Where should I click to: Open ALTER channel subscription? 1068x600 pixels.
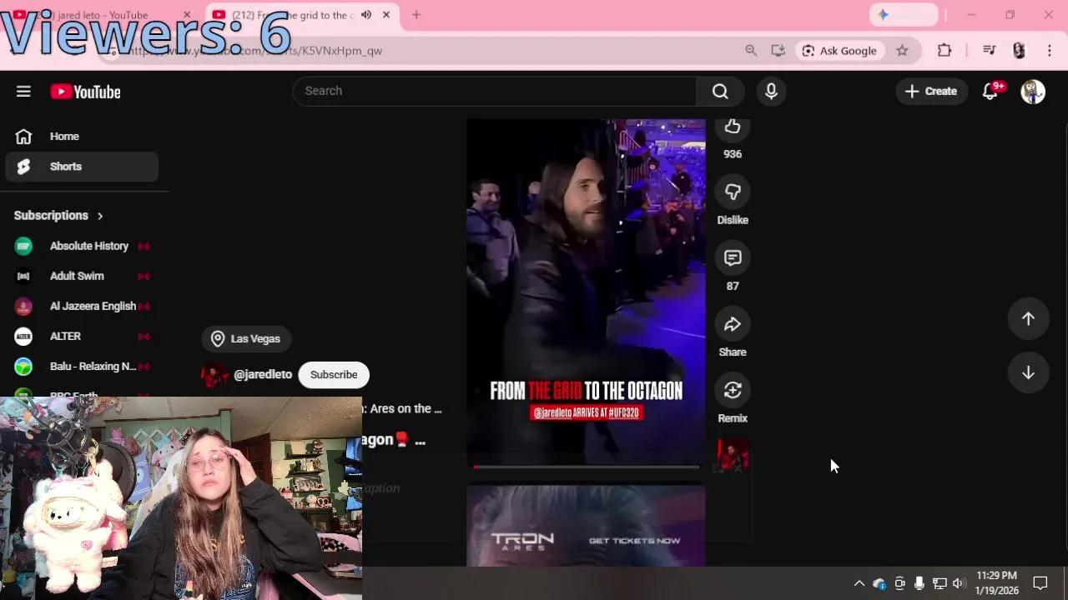click(82, 336)
